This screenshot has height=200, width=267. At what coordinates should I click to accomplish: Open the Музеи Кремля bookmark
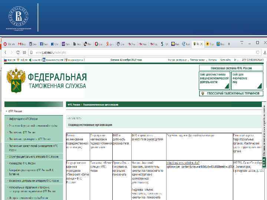[x=74, y=60]
